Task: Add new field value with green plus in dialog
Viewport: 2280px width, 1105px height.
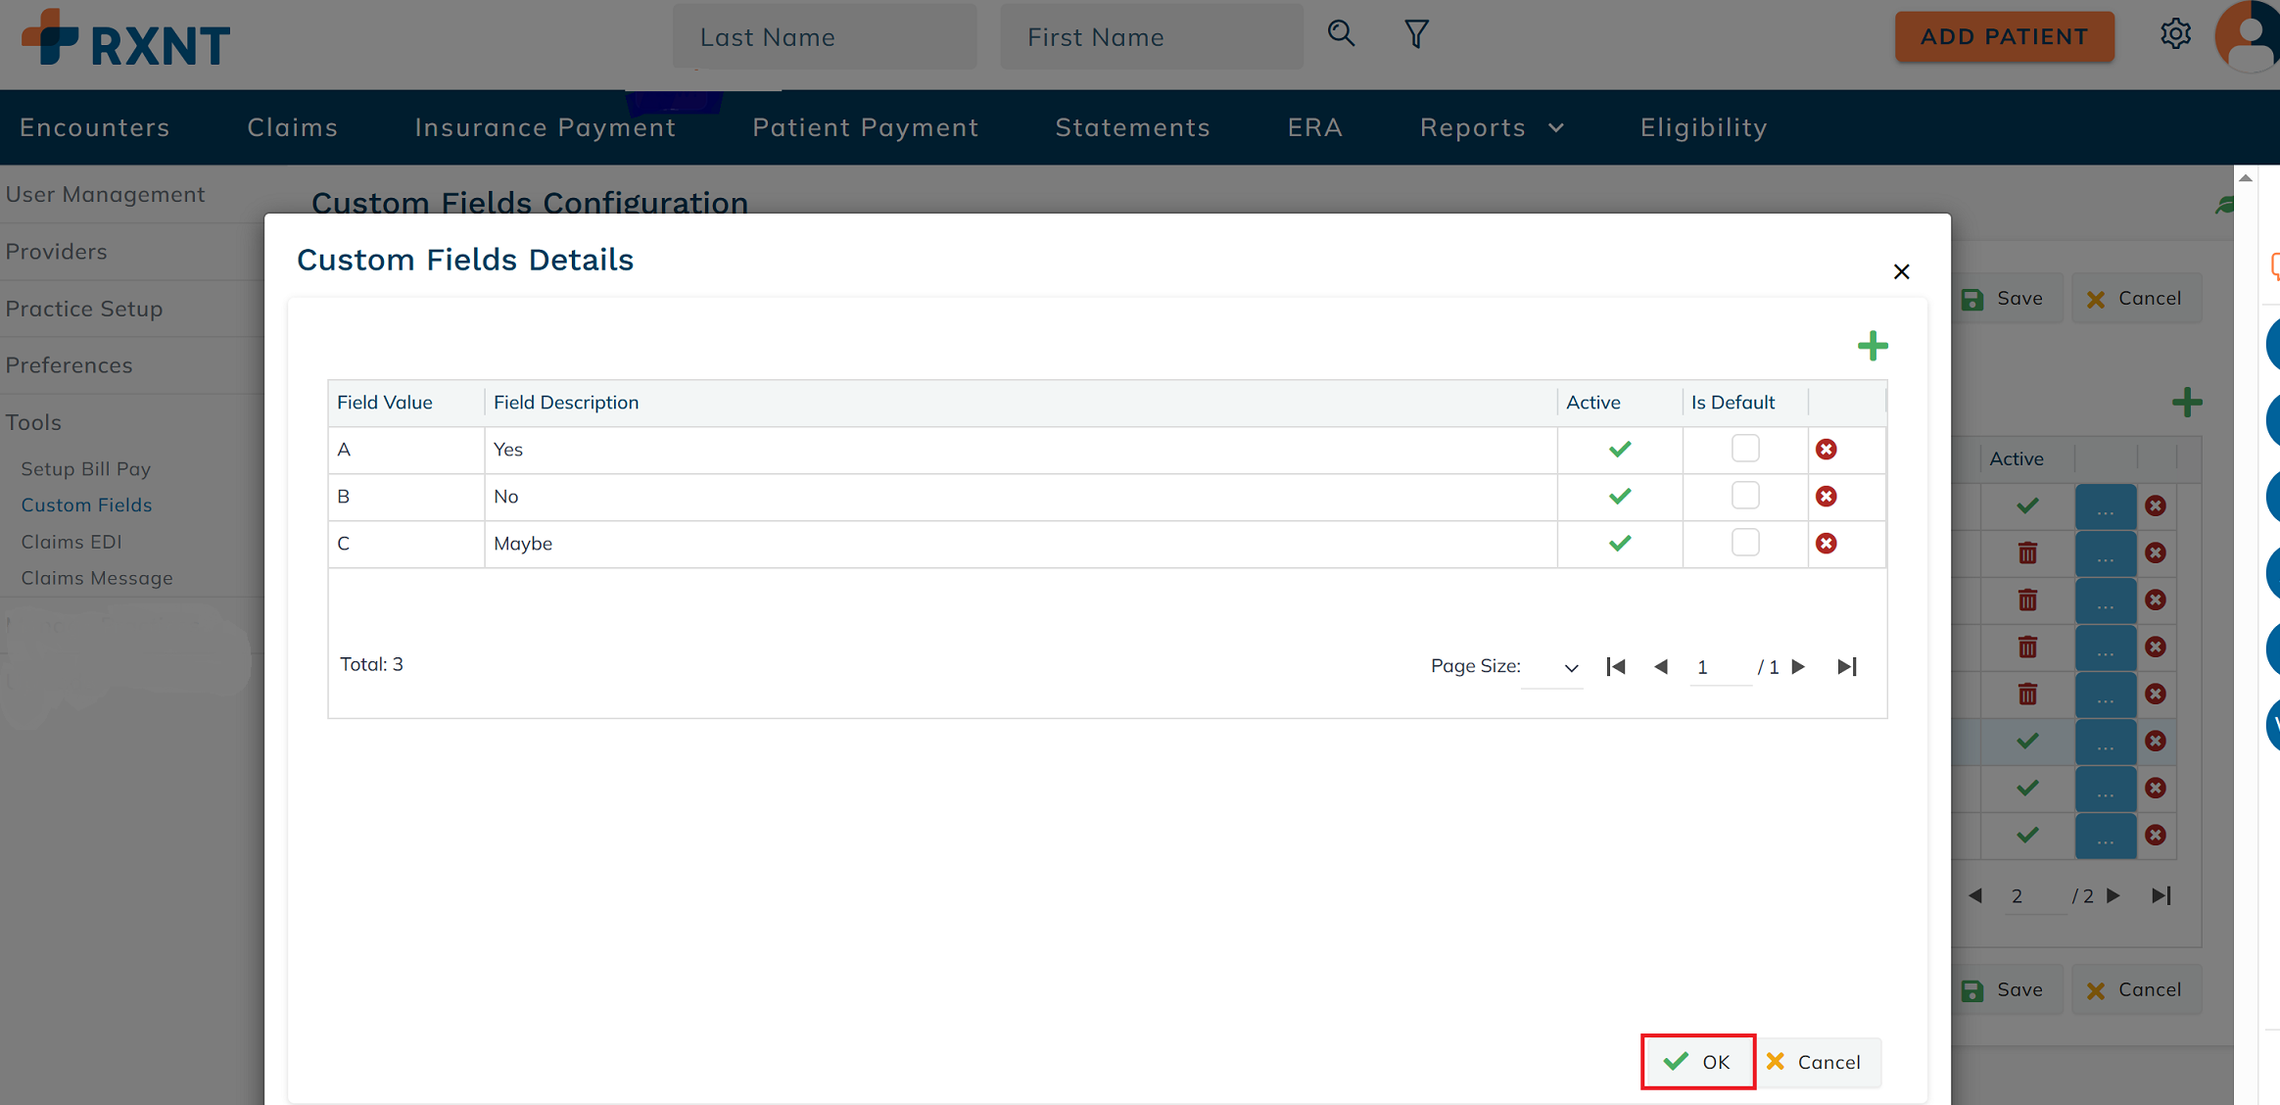Action: point(1873,346)
